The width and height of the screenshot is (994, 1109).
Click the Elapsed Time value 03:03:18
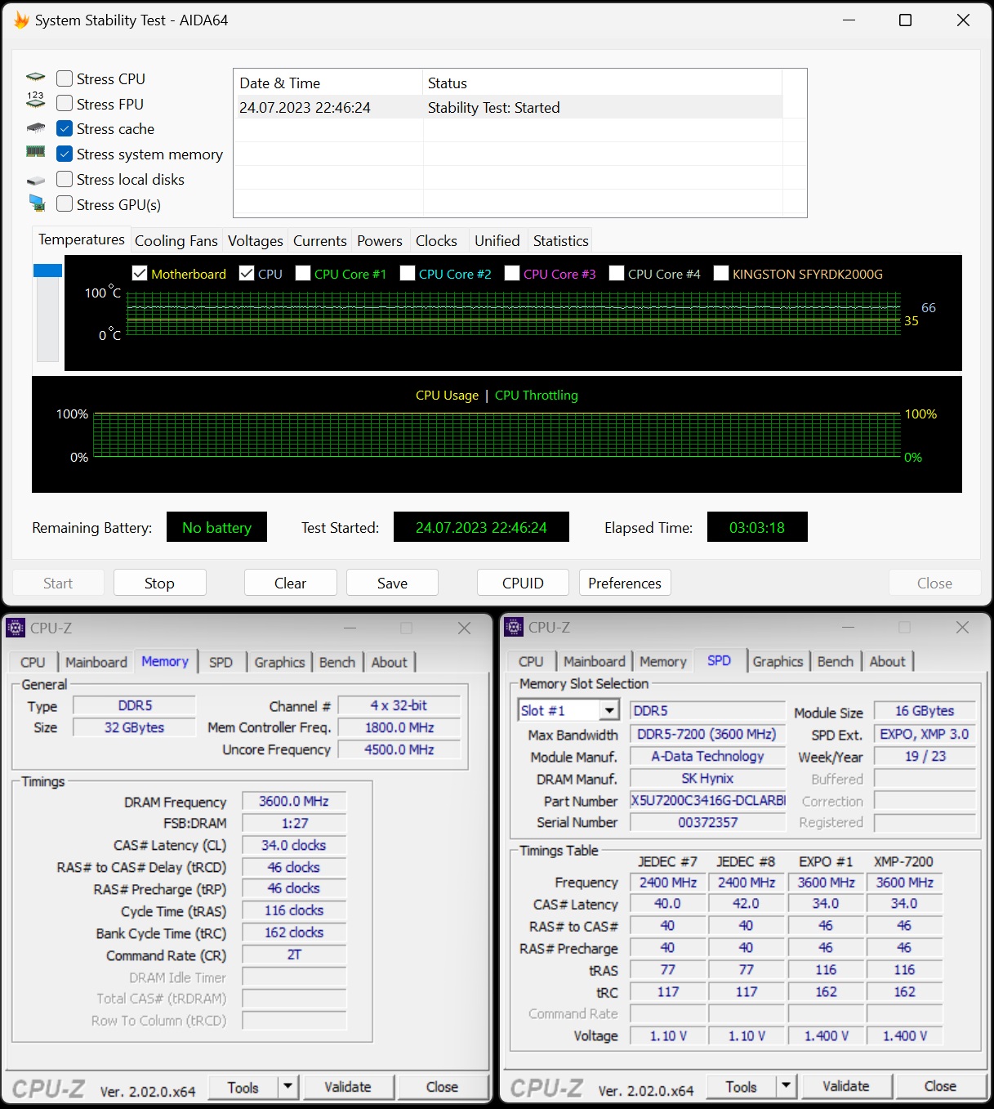click(757, 527)
